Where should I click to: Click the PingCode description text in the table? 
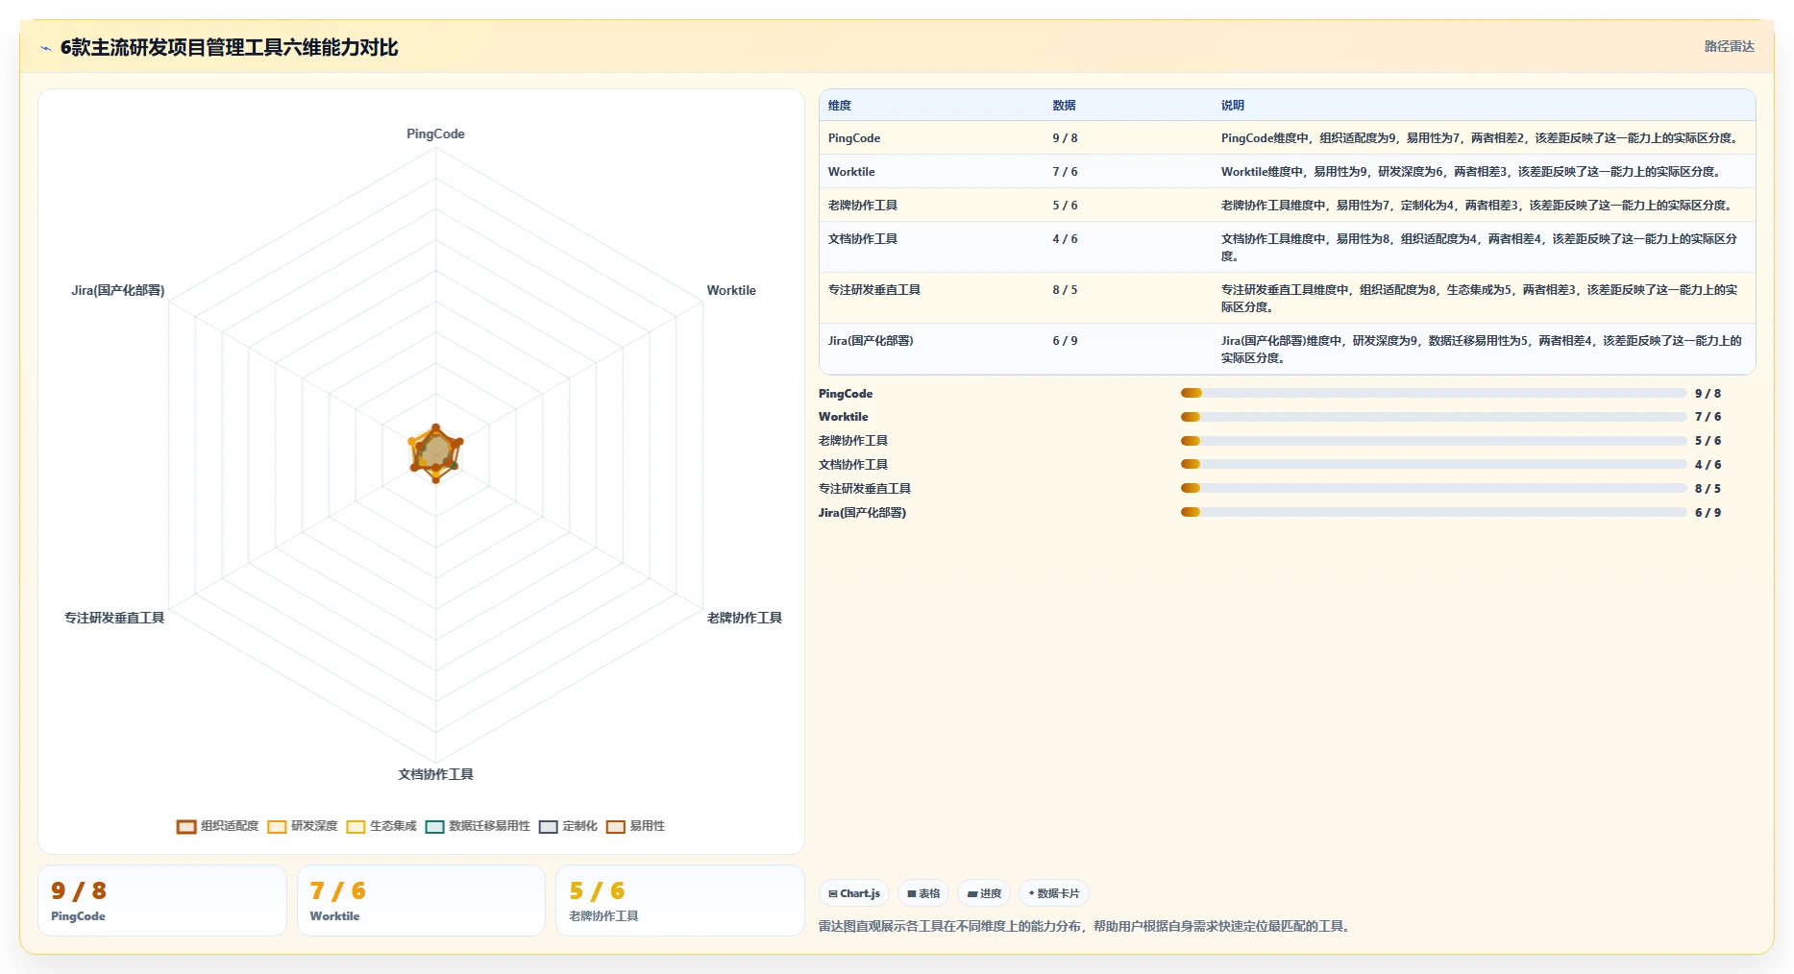click(1480, 138)
